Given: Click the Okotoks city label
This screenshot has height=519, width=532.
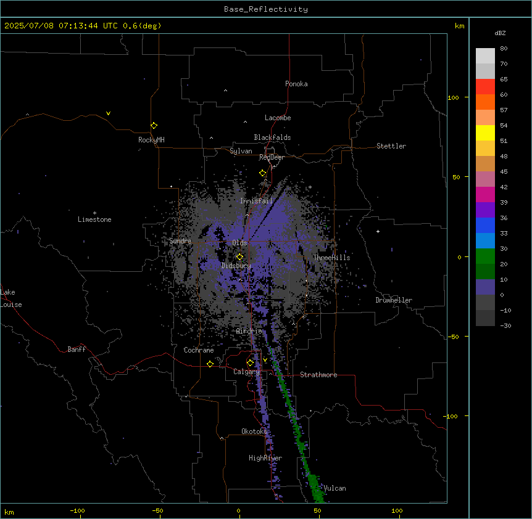Looking at the screenshot, I should 254,431.
